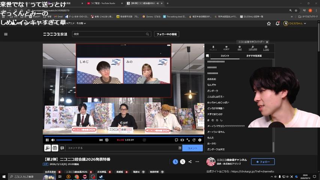Open the Windows Start menu
This screenshot has width=320, height=180.
(x=4, y=177)
